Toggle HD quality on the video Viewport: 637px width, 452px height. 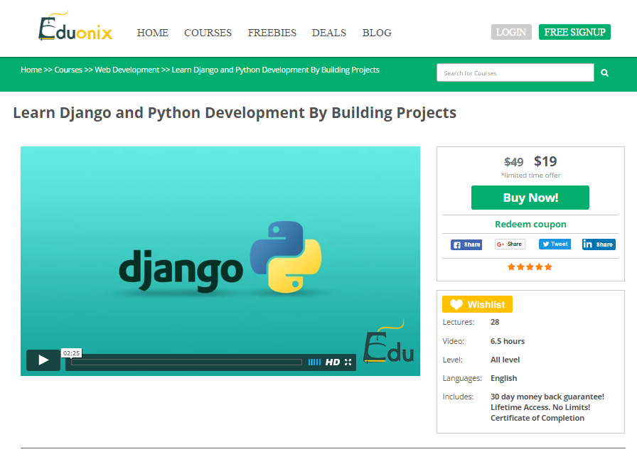click(x=331, y=362)
